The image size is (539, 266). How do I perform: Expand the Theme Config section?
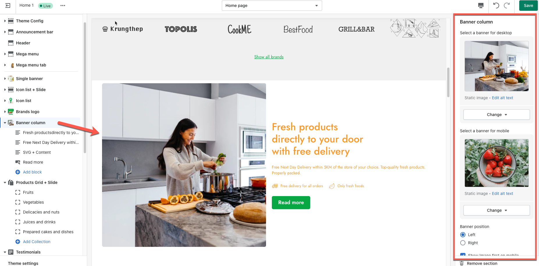(x=5, y=21)
